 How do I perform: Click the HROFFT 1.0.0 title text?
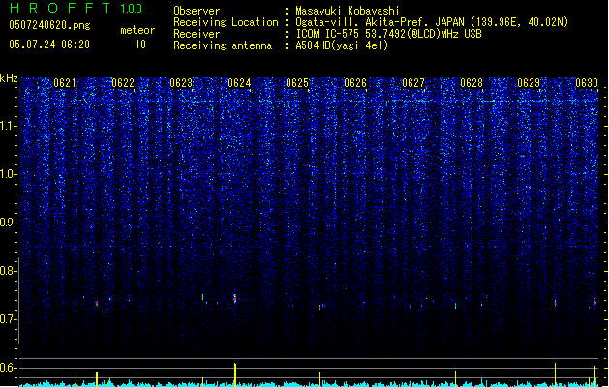click(76, 8)
